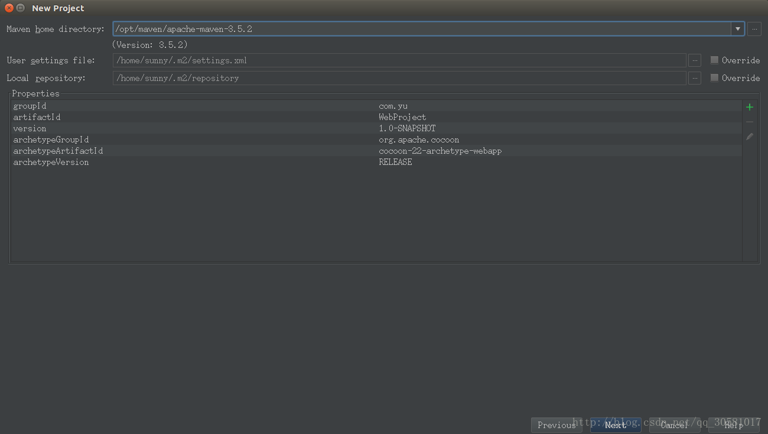Viewport: 768px width, 434px height.
Task: Open browse button for Maven home directory
Action: [754, 29]
